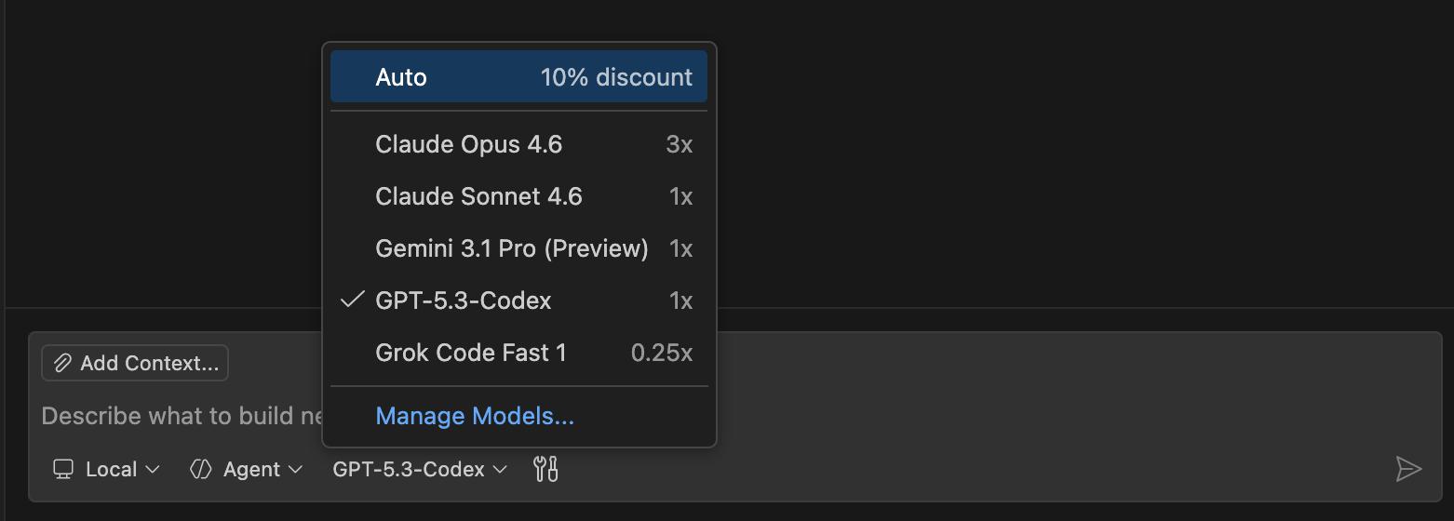Expand the Agent mode chevron

coord(295,470)
